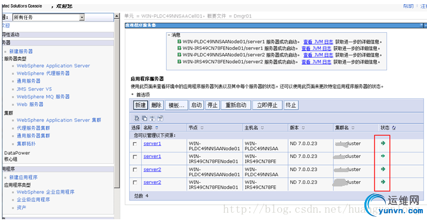Click the select all items toolbar icon
The width and height of the screenshot is (427, 221).
pos(137,119)
